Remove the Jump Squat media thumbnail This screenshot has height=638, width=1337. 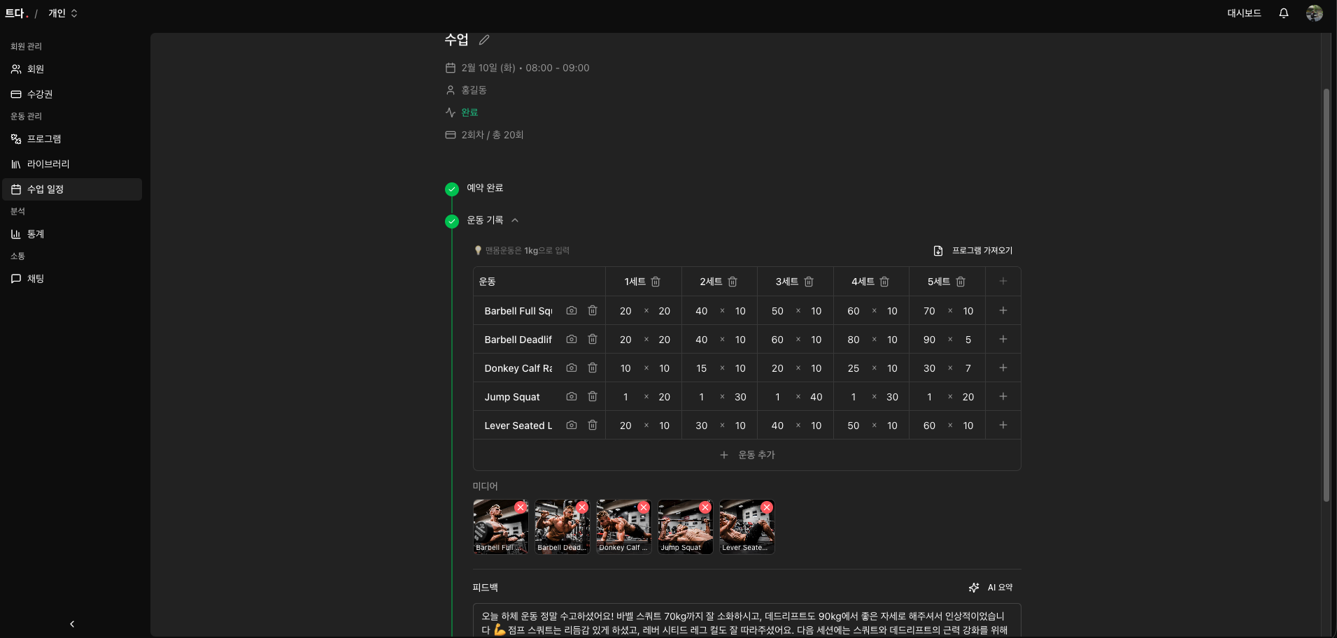[705, 507]
